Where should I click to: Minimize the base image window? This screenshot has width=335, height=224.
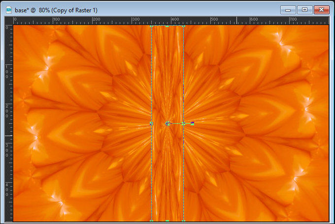[287, 10]
